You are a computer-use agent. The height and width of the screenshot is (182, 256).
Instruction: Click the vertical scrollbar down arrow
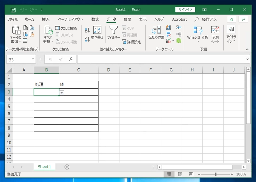click(248, 161)
